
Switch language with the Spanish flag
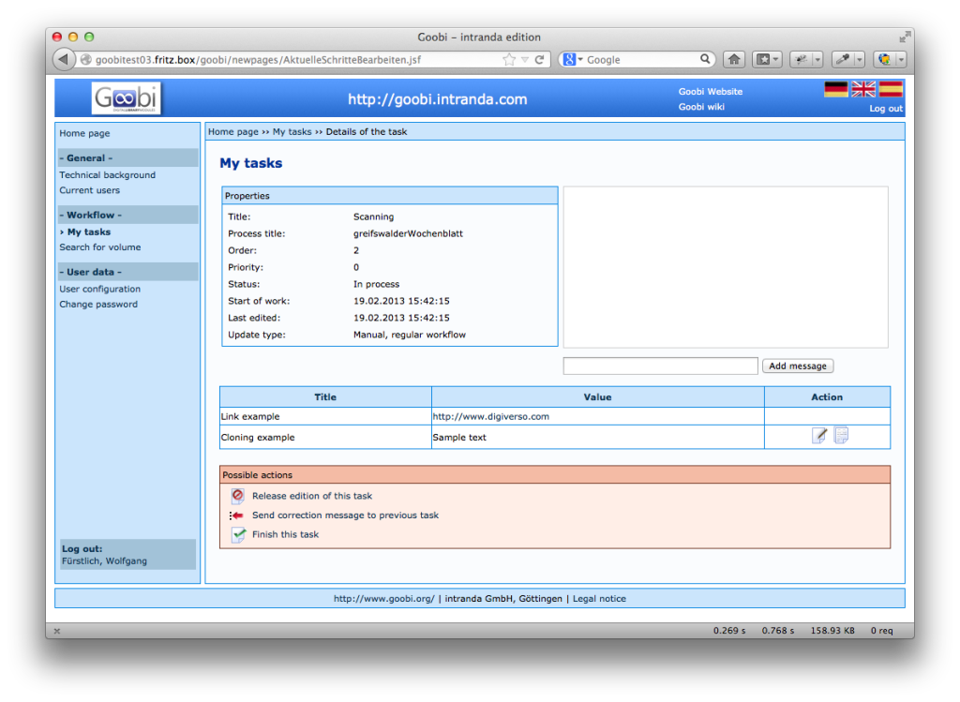pos(891,89)
